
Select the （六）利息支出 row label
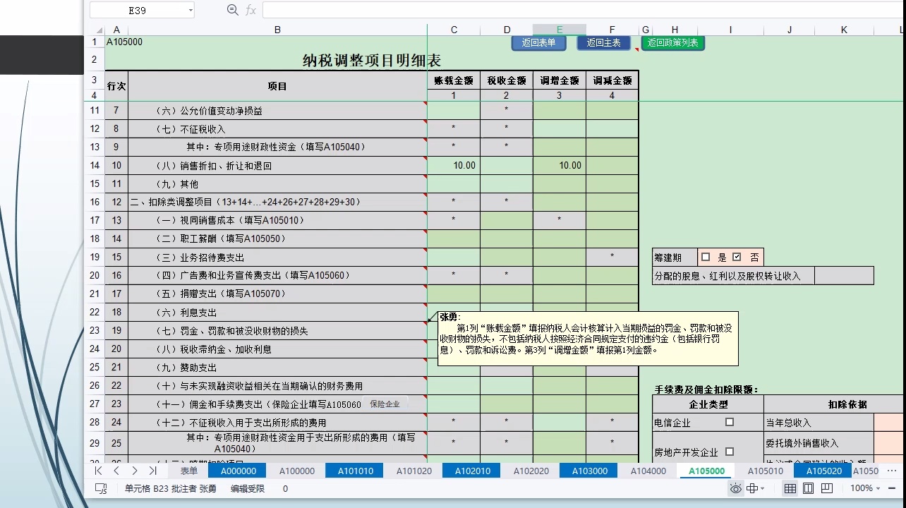coord(277,313)
